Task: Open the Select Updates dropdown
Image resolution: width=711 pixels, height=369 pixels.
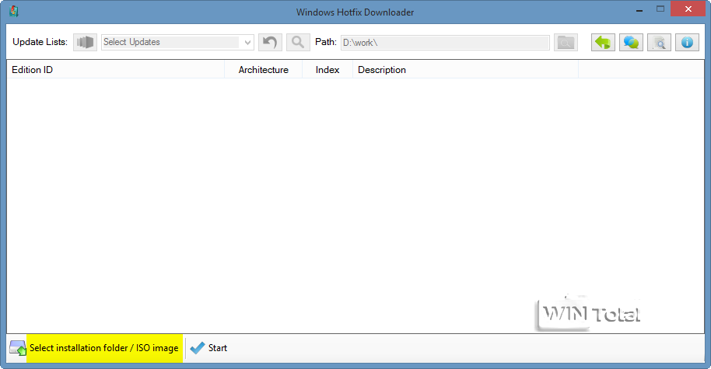Action: point(177,42)
